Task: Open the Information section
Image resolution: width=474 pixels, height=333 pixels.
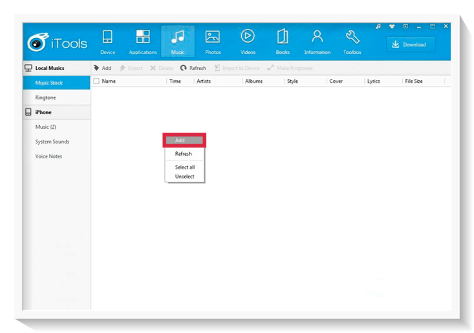Action: coord(317,41)
